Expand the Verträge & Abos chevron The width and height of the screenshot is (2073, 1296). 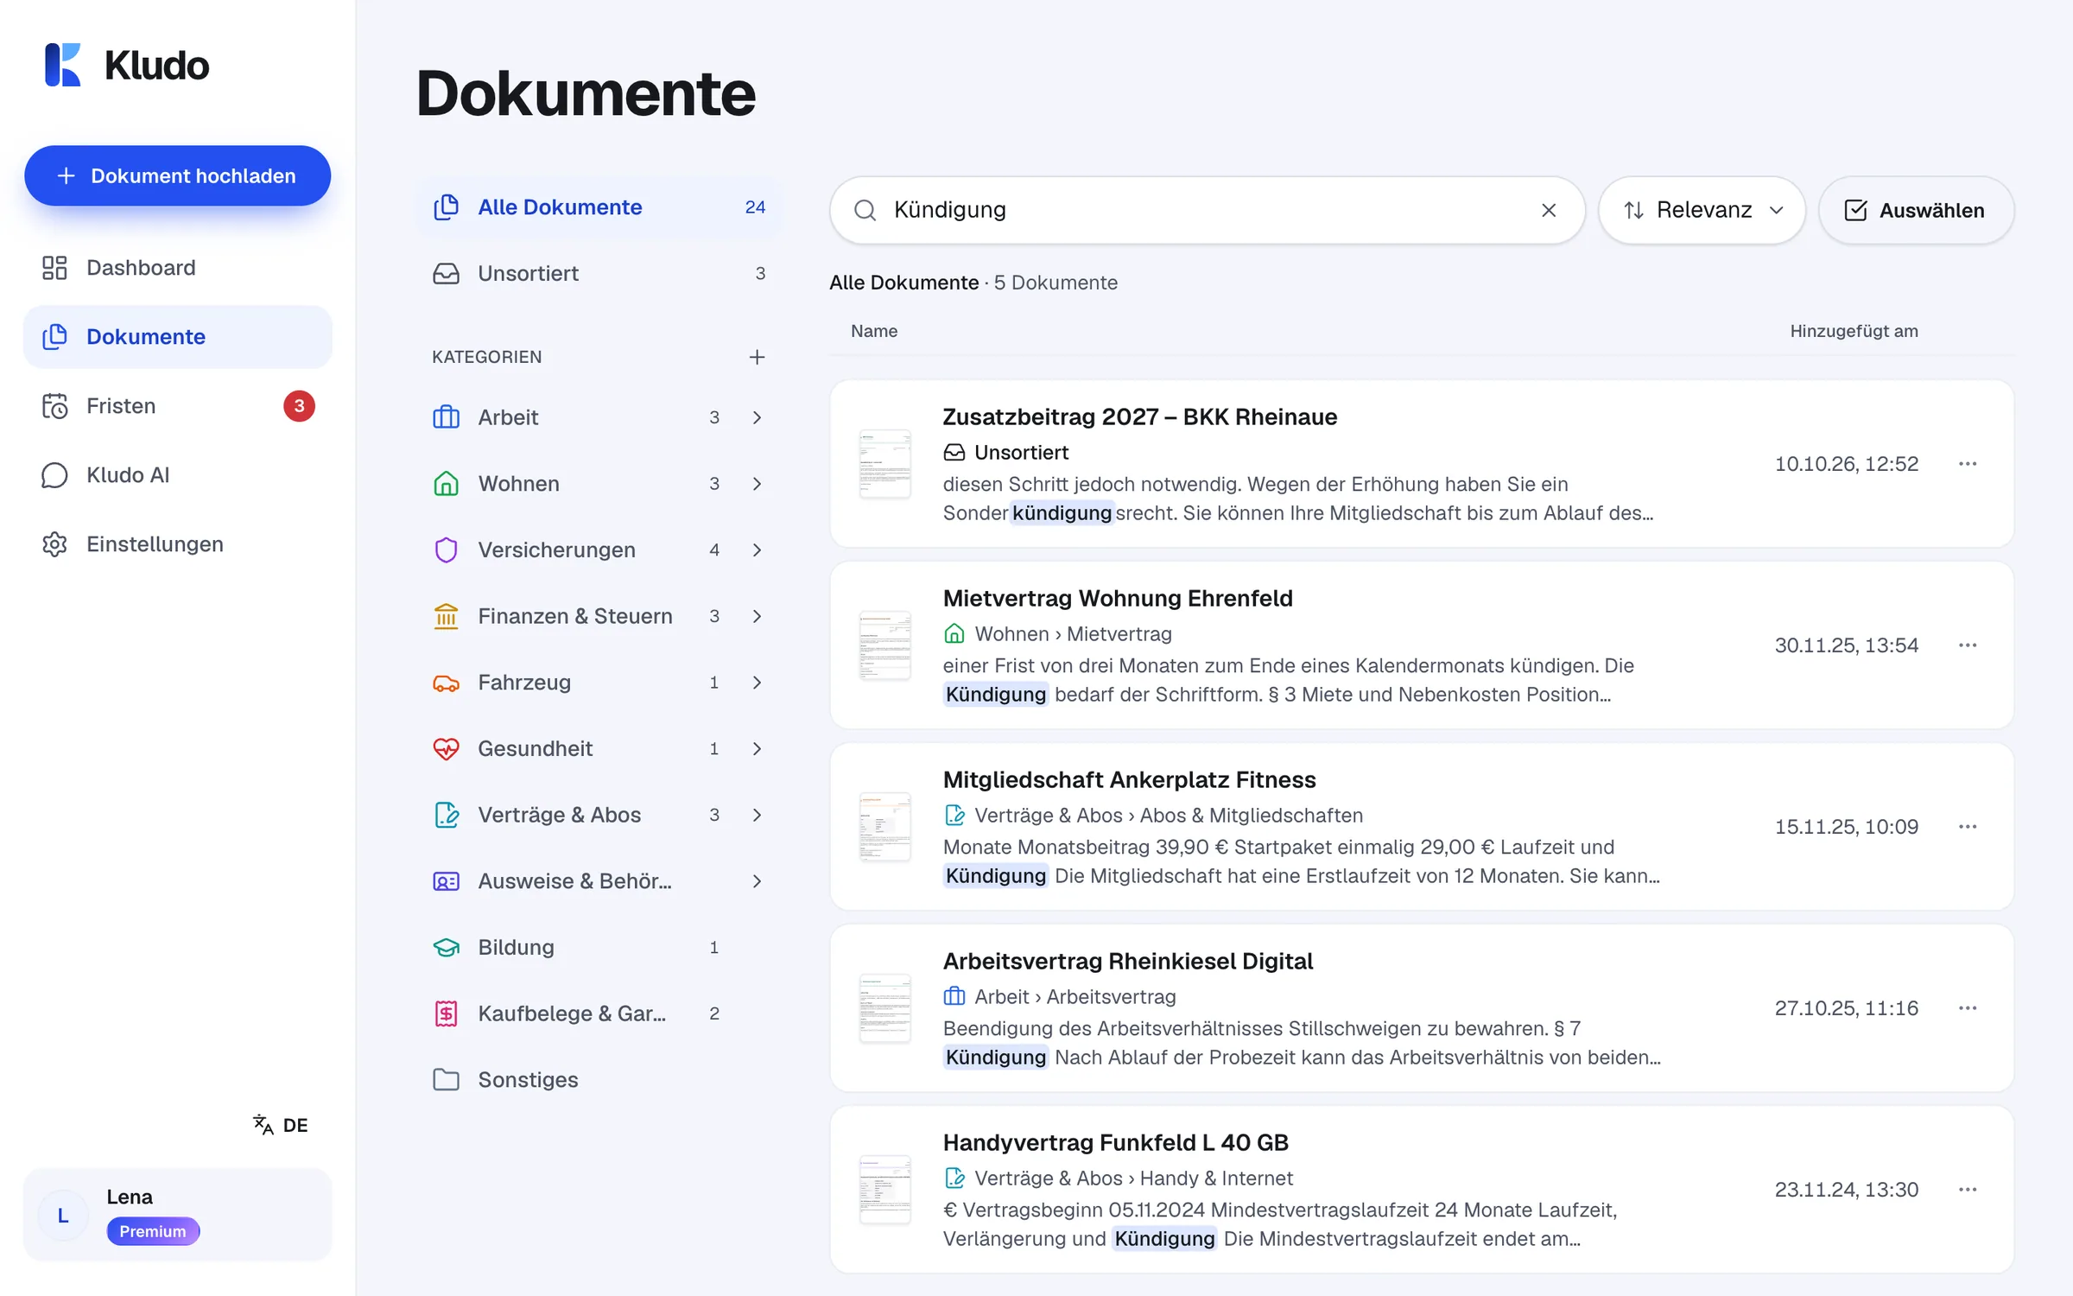(757, 815)
